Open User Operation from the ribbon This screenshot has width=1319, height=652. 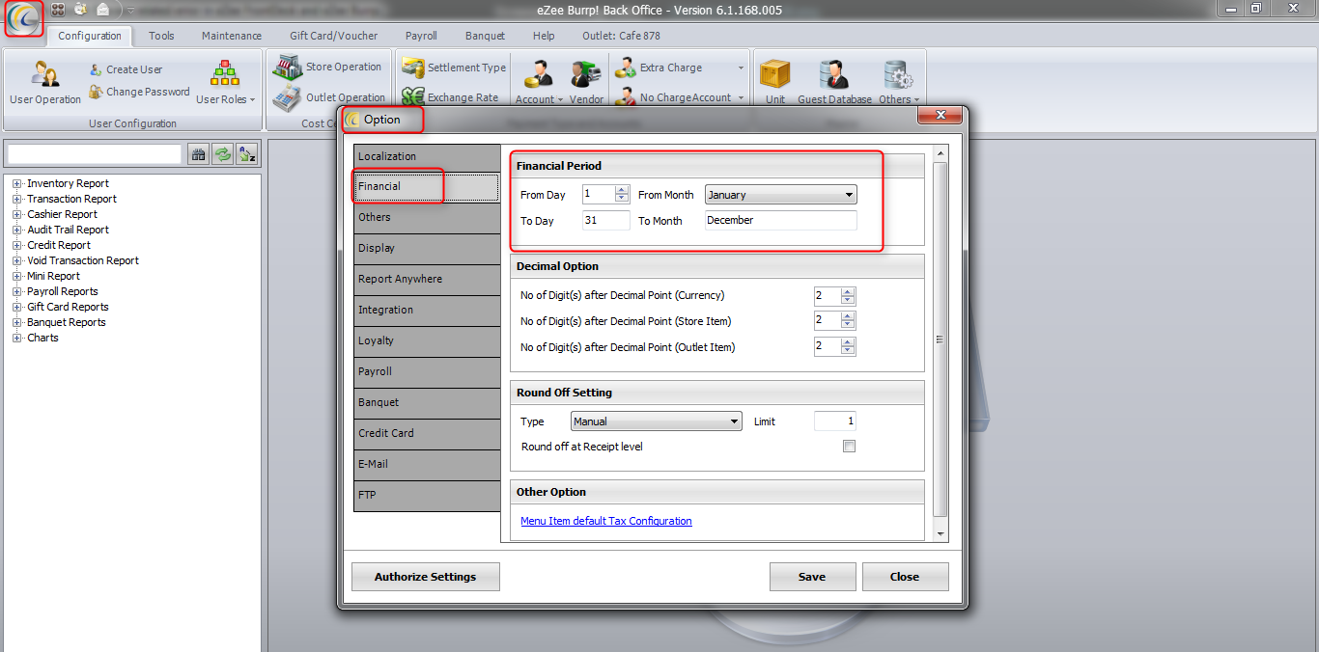(45, 83)
